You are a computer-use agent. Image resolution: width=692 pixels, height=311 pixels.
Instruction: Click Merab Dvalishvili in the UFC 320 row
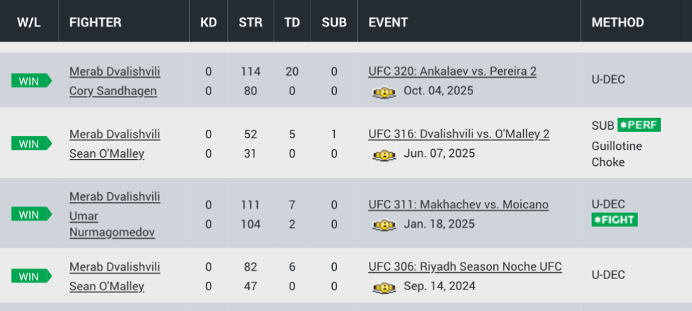(x=115, y=71)
